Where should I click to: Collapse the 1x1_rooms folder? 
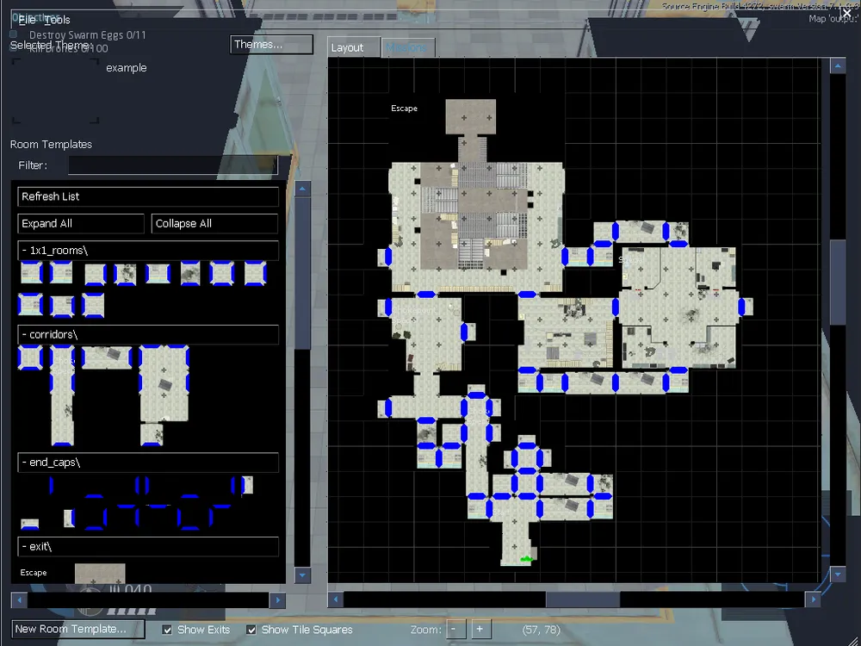[x=148, y=251]
